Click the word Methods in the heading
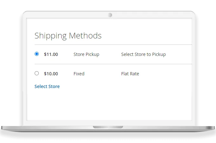This screenshot has height=143, width=216. click(x=85, y=35)
